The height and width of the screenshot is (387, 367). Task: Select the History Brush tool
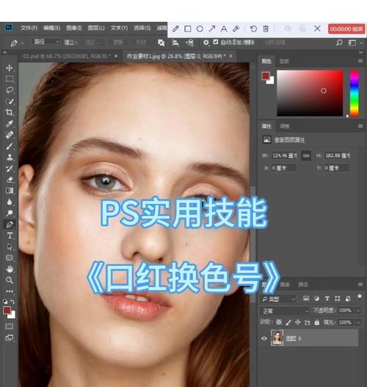coord(10,168)
